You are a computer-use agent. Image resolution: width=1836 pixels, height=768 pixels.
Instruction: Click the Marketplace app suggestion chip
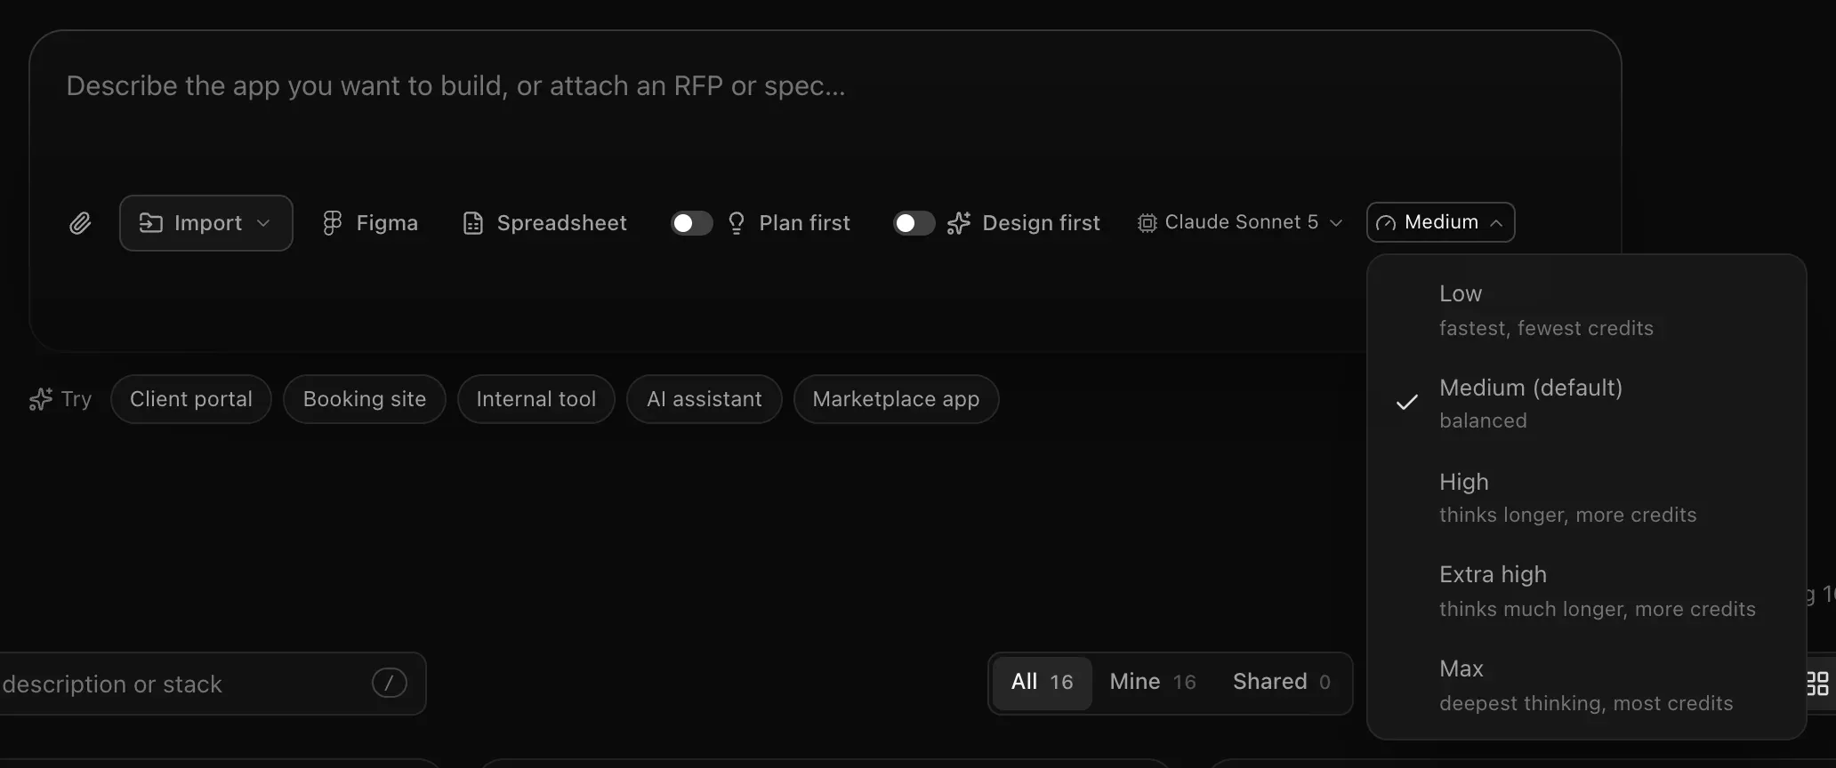896,399
